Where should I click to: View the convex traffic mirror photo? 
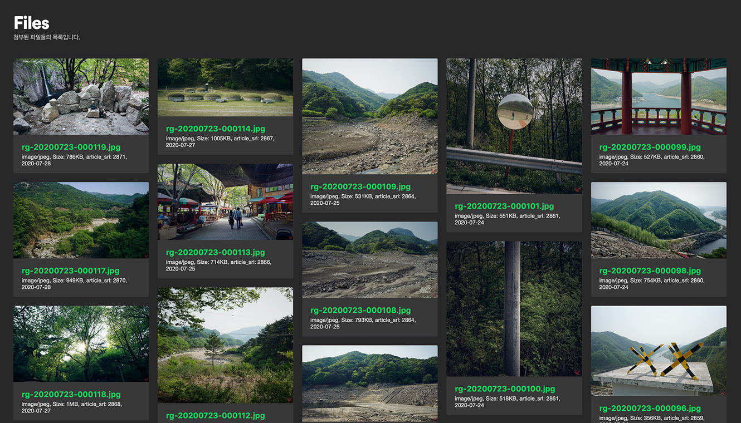[x=514, y=126]
